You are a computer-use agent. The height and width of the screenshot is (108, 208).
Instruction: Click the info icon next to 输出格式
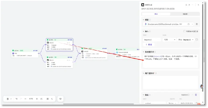click(189, 95)
